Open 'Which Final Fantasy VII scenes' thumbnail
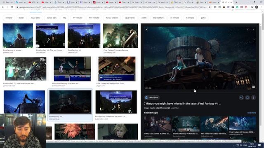 coord(72,69)
